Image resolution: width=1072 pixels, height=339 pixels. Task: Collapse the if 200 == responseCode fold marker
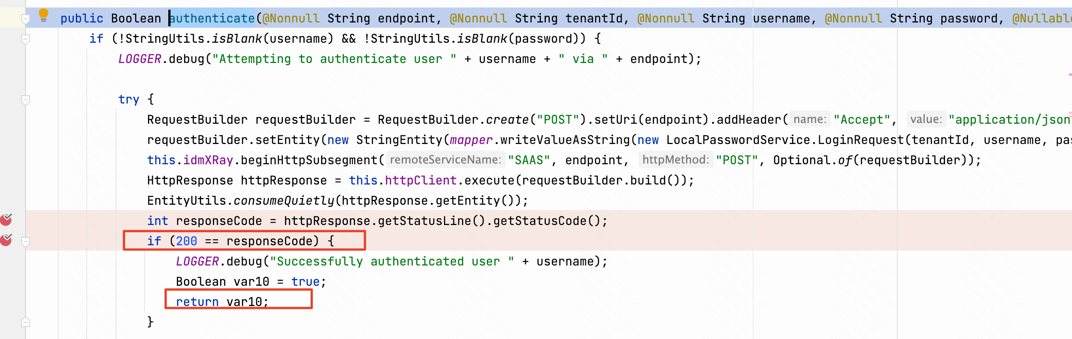click(26, 242)
